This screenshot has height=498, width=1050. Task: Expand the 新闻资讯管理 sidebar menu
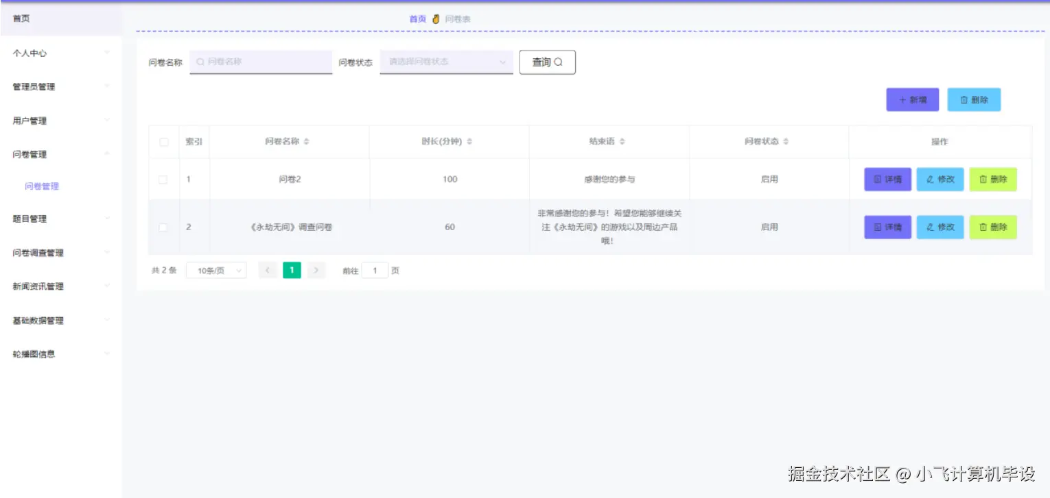[x=61, y=286]
